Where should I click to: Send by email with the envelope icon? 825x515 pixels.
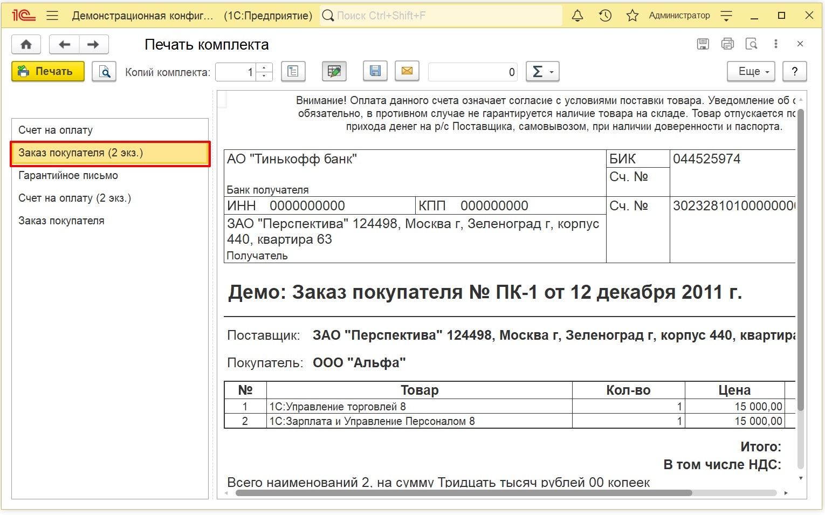tap(407, 71)
